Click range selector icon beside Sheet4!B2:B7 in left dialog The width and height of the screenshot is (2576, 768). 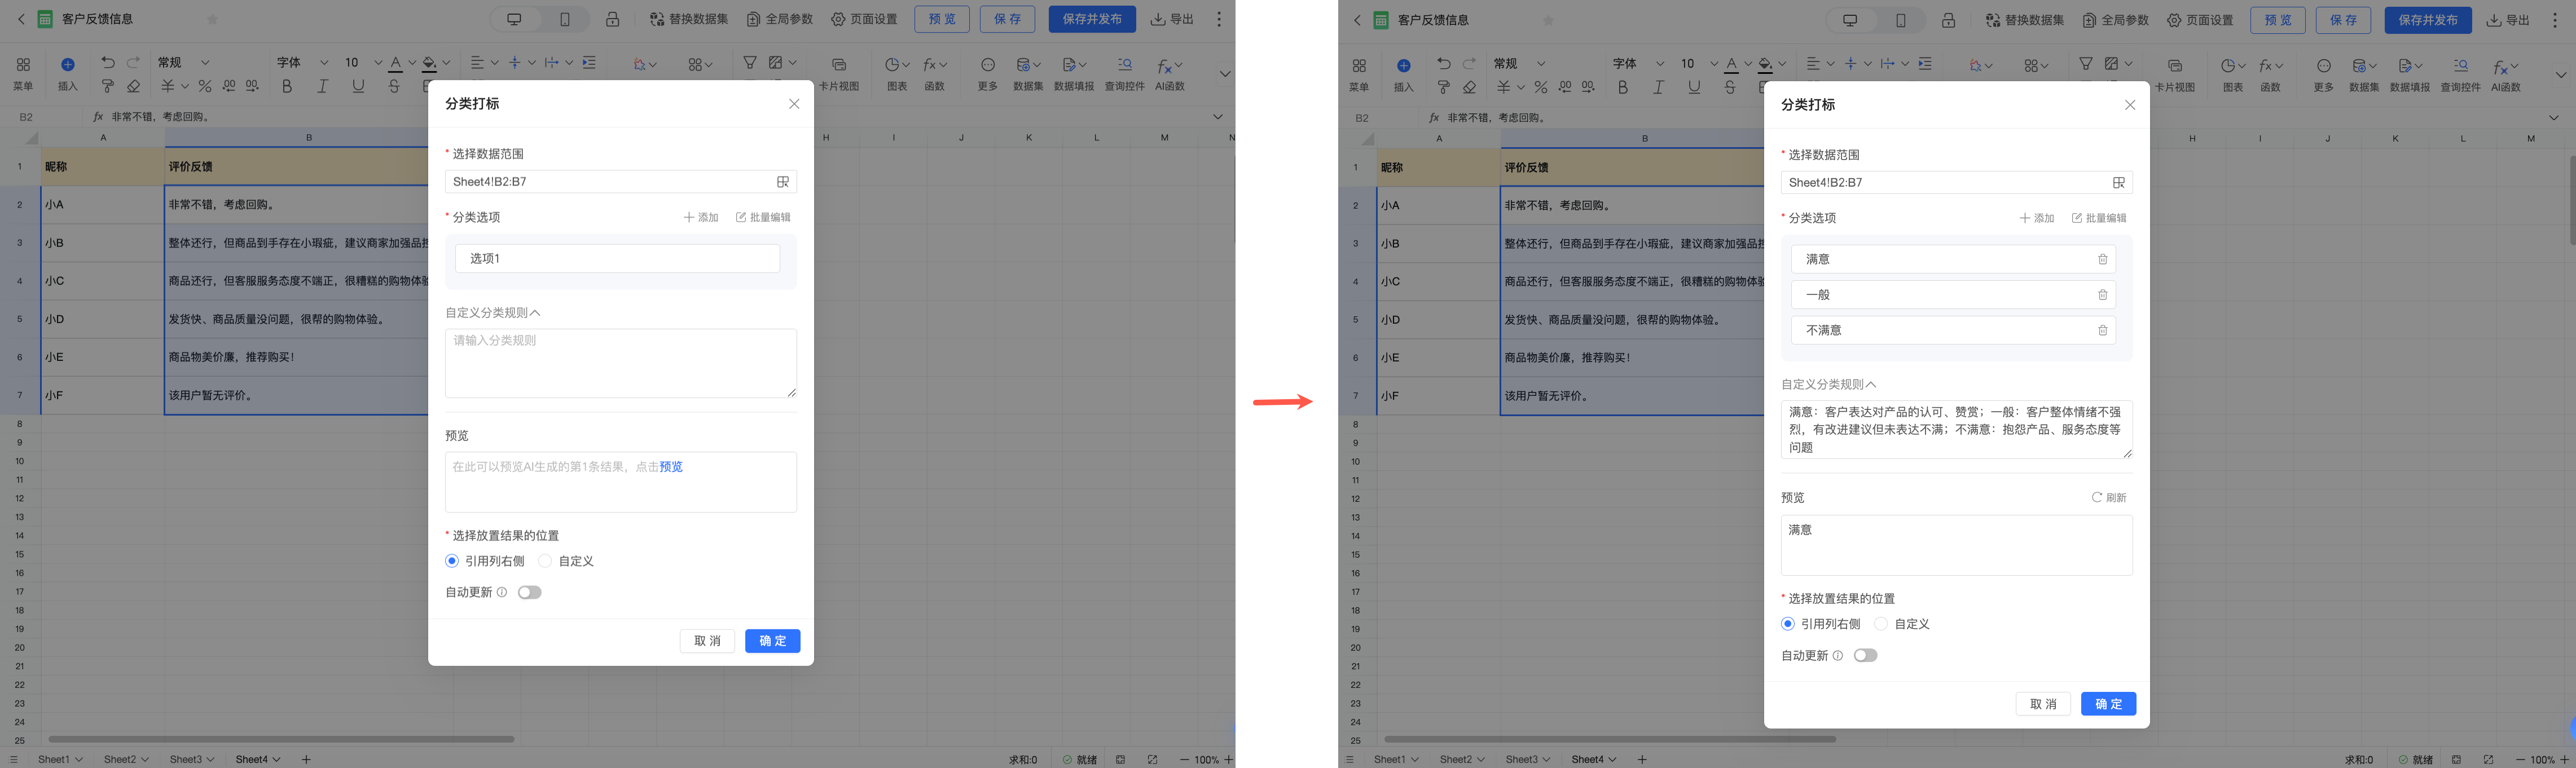click(783, 182)
